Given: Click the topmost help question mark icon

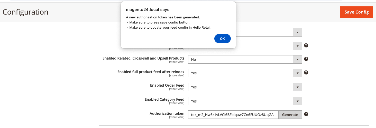Looking at the screenshot, I should (306, 45).
